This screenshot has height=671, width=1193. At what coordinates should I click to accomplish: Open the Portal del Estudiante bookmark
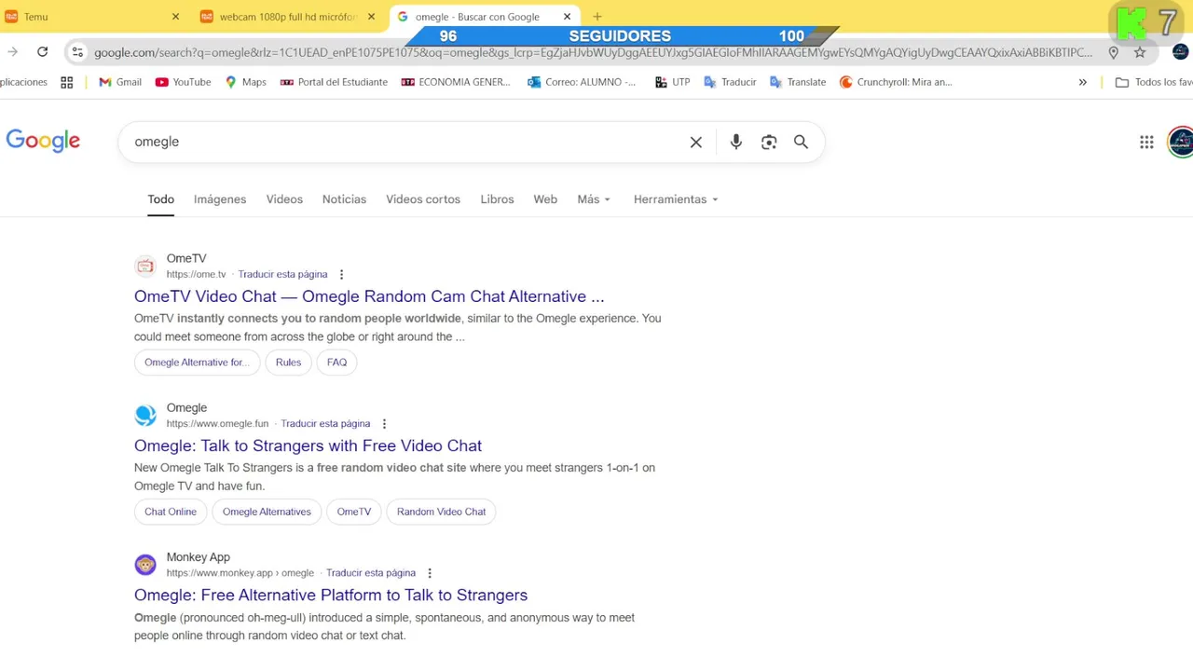coord(334,82)
